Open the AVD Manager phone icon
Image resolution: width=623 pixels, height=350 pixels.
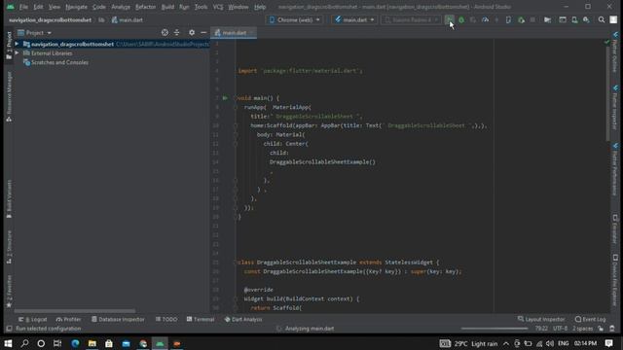tap(574, 19)
